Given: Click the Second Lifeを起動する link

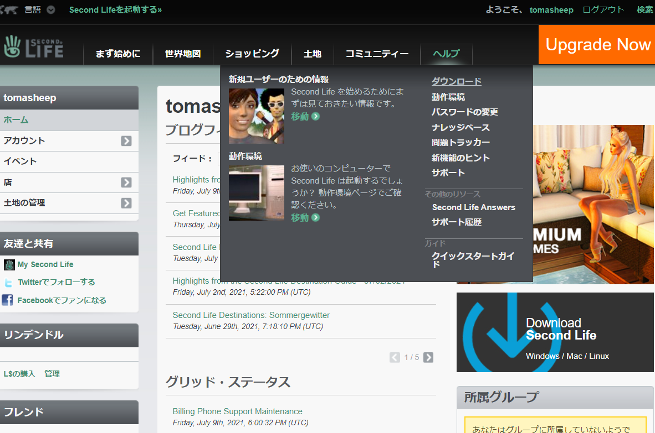Looking at the screenshot, I should (x=115, y=9).
